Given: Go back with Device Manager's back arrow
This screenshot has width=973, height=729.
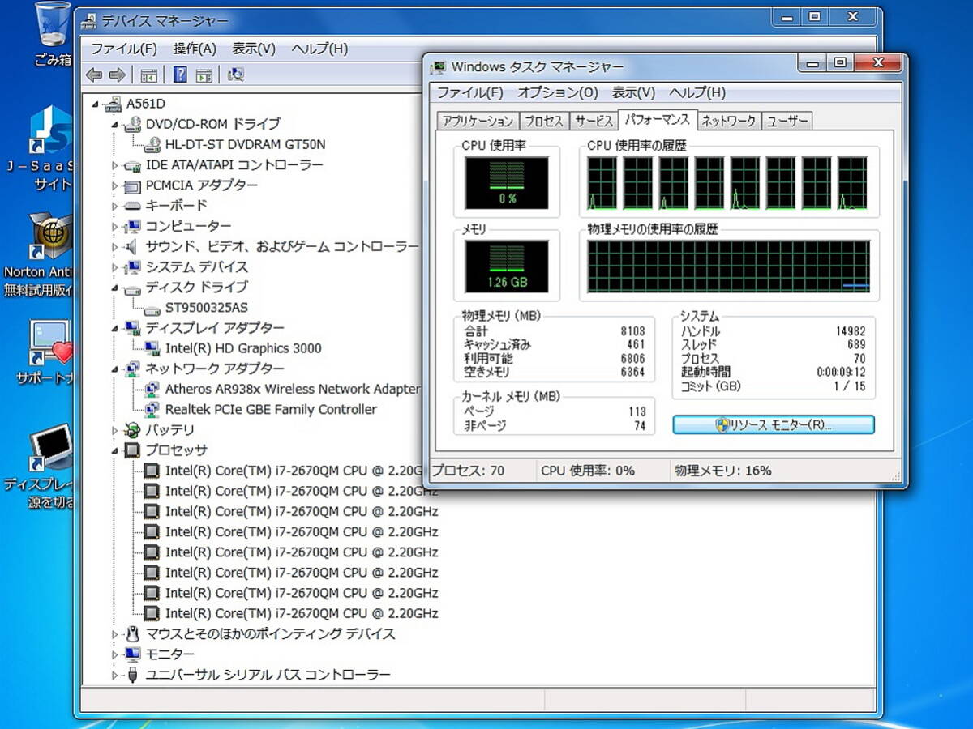Looking at the screenshot, I should 94,75.
